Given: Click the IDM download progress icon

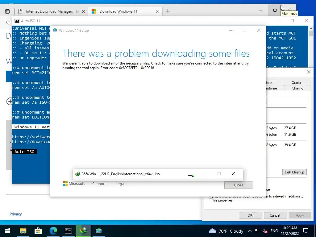Looking at the screenshot, I should point(77,174).
